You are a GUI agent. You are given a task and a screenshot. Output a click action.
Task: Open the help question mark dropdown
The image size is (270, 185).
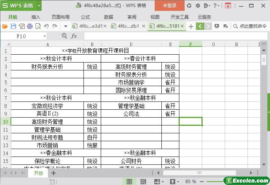coord(216,6)
